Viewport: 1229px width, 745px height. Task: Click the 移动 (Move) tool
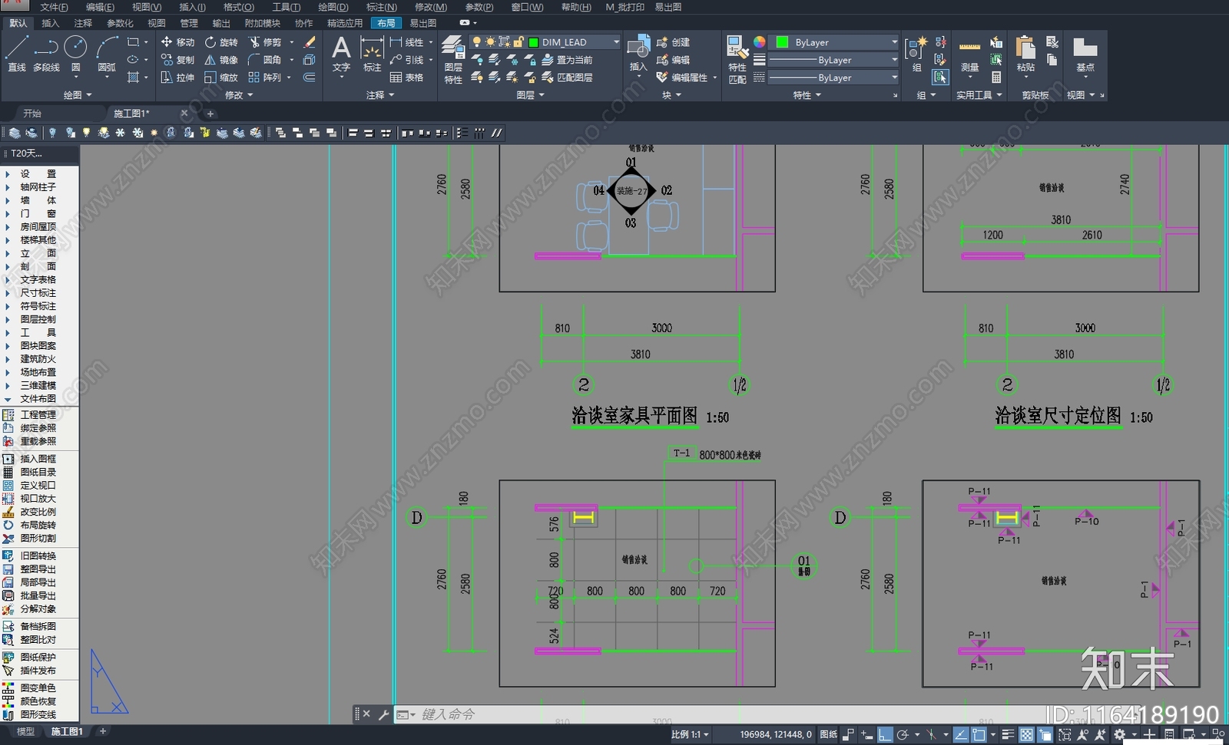click(x=177, y=42)
